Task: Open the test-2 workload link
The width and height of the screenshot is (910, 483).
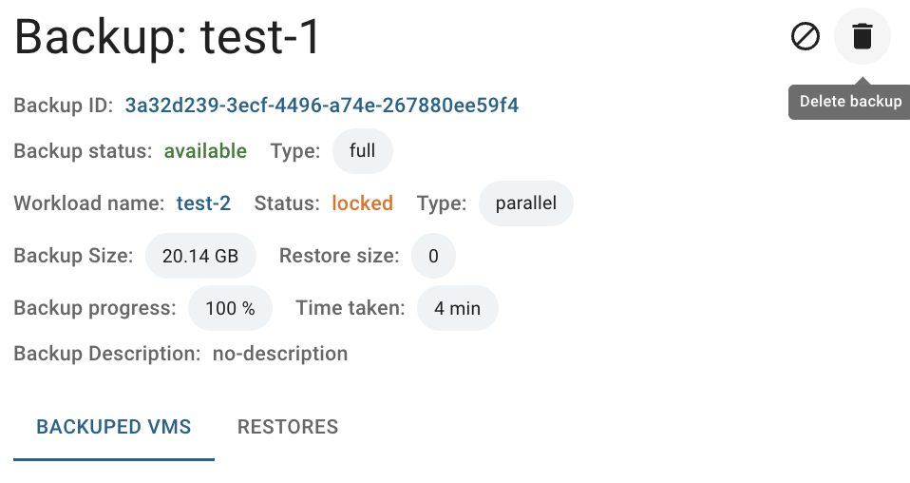Action: (x=203, y=203)
